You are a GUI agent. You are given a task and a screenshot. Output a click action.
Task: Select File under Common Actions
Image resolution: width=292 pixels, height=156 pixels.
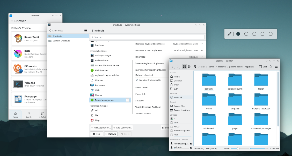click(x=110, y=115)
